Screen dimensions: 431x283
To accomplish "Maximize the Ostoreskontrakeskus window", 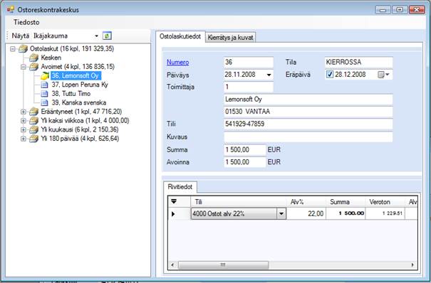I will [x=400, y=10].
